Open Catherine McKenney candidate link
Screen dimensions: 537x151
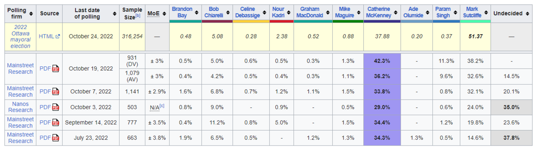pyautogui.click(x=380, y=12)
